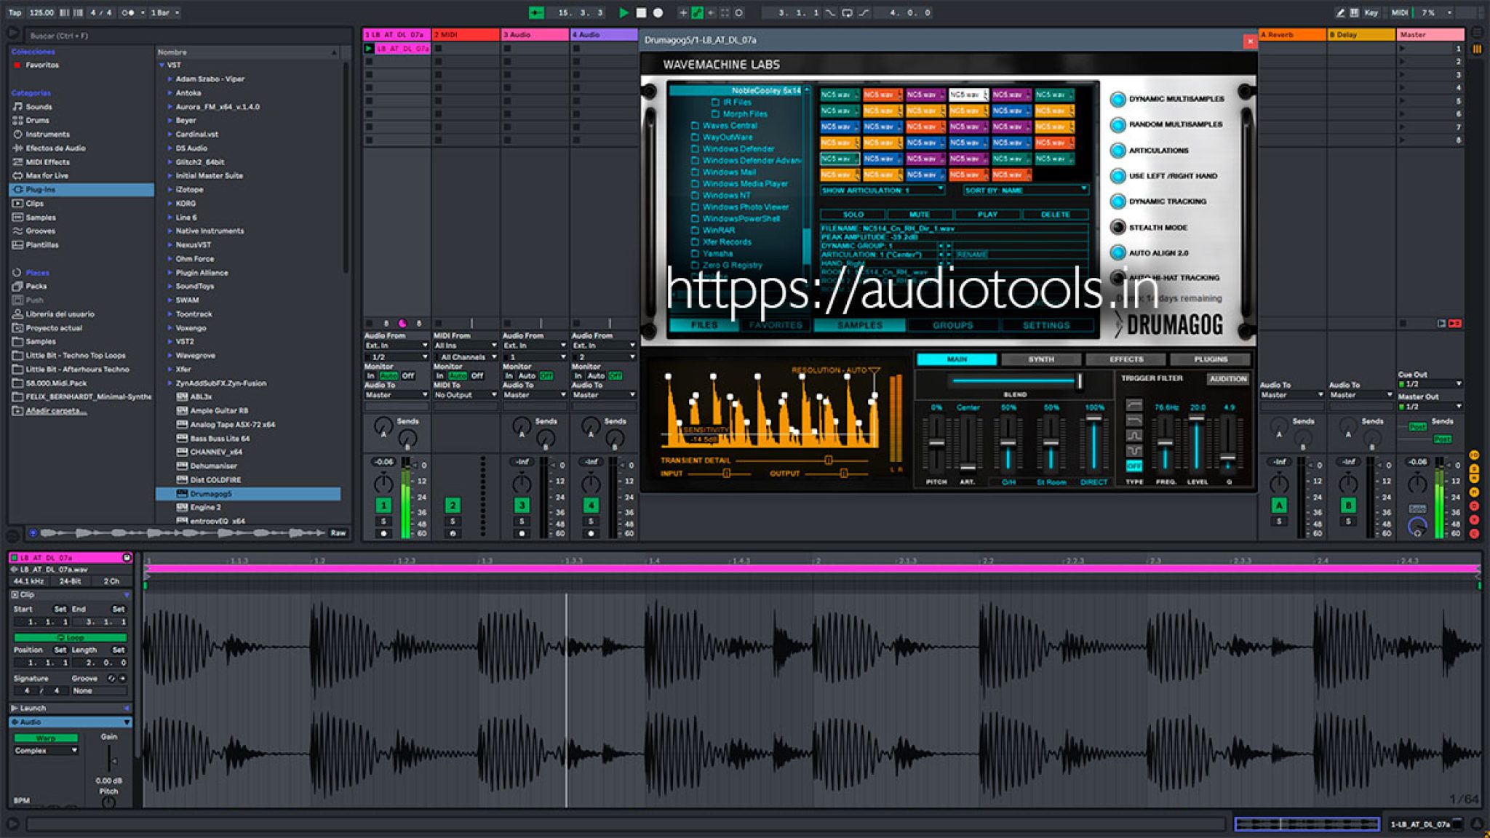Open the SYNTH tab in Drumagog

coord(1041,359)
